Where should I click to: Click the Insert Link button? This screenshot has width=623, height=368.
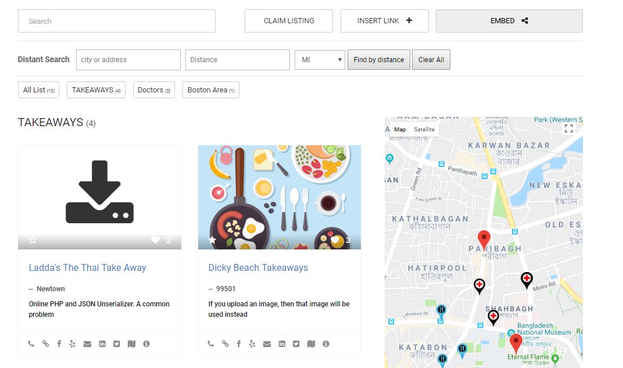pos(385,21)
